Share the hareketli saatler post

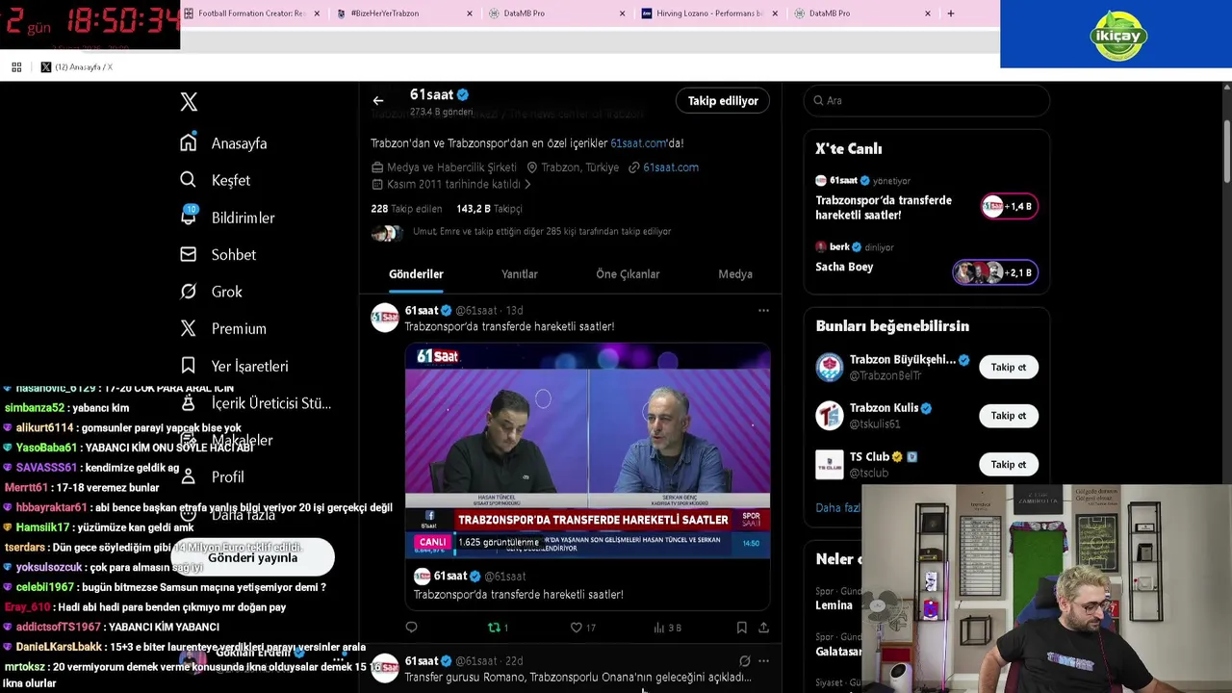763,628
